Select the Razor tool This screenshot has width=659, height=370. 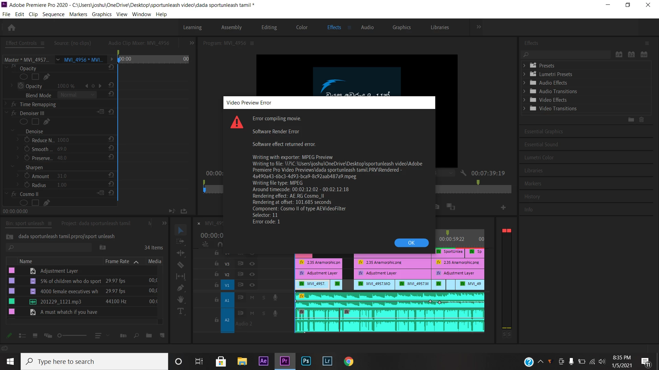click(181, 265)
